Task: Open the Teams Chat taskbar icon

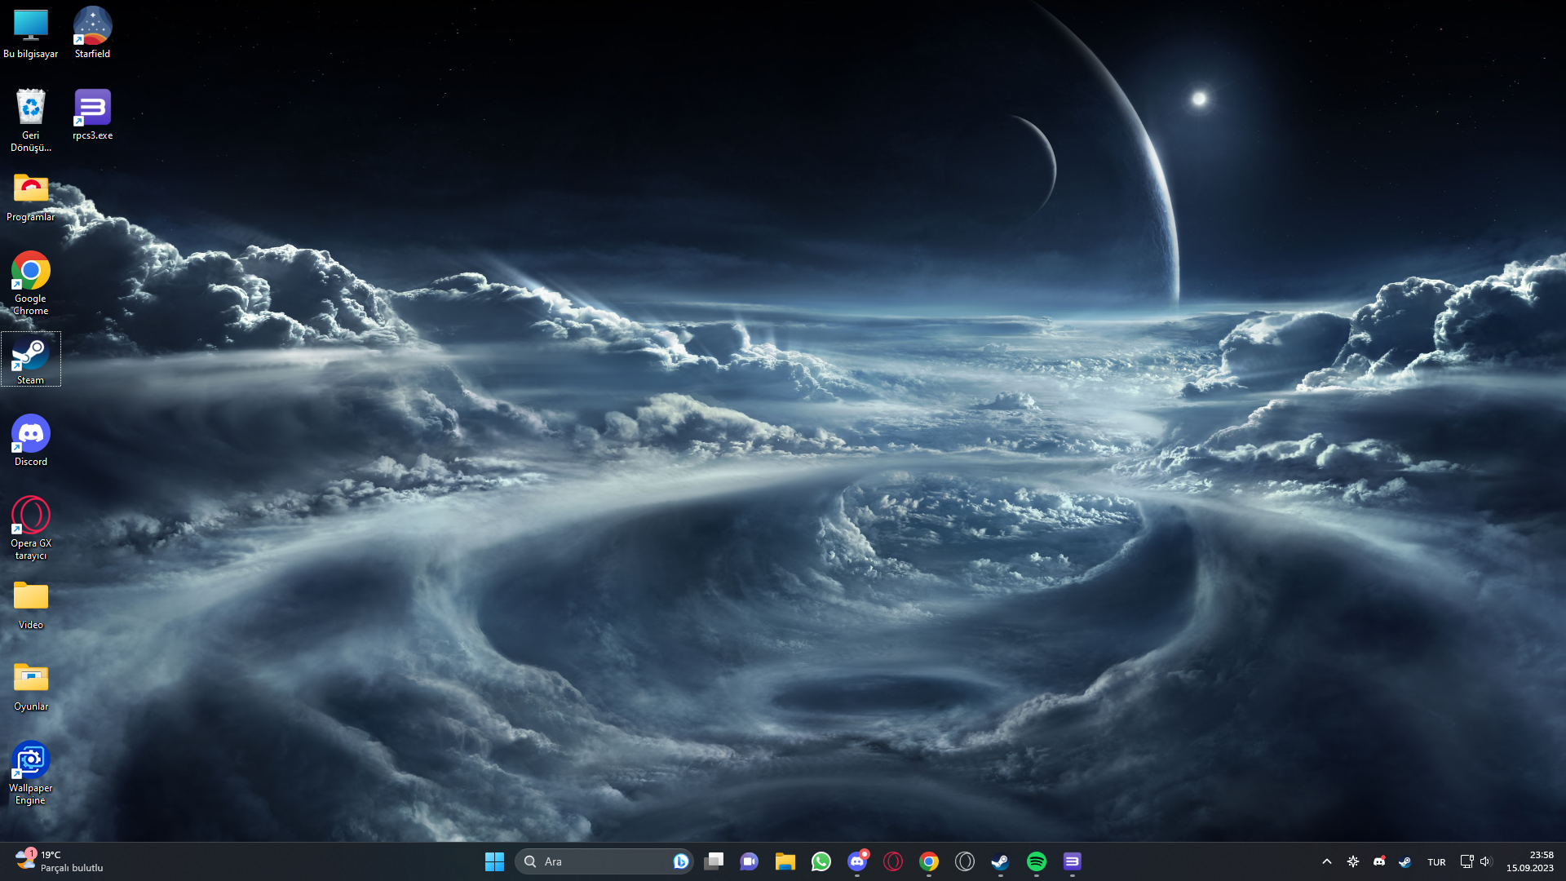Action: coord(750,861)
